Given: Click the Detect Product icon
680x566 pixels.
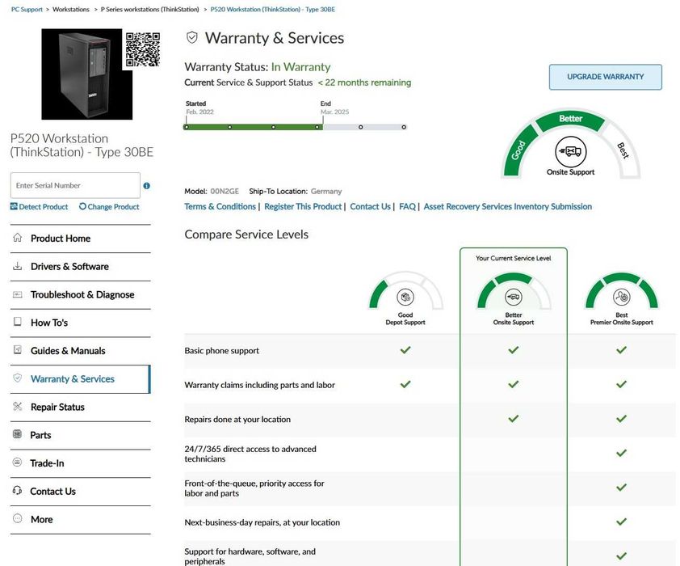Looking at the screenshot, I should click(x=14, y=206).
